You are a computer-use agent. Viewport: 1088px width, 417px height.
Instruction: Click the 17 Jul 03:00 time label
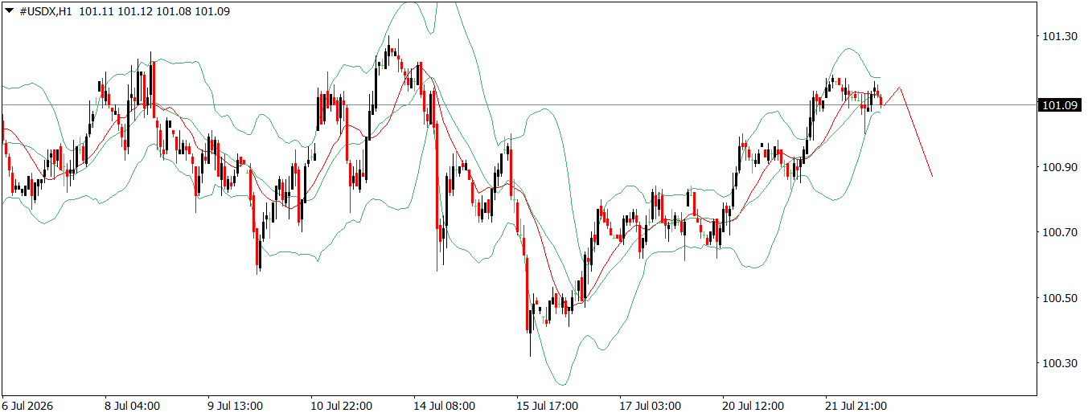click(650, 406)
